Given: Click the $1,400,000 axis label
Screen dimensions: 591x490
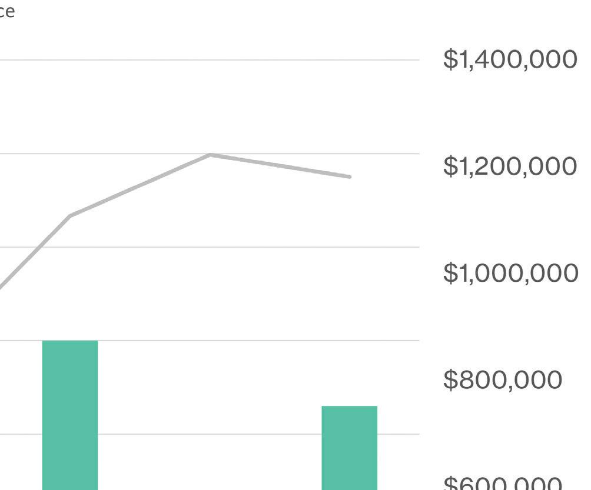Looking at the screenshot, I should [x=510, y=59].
